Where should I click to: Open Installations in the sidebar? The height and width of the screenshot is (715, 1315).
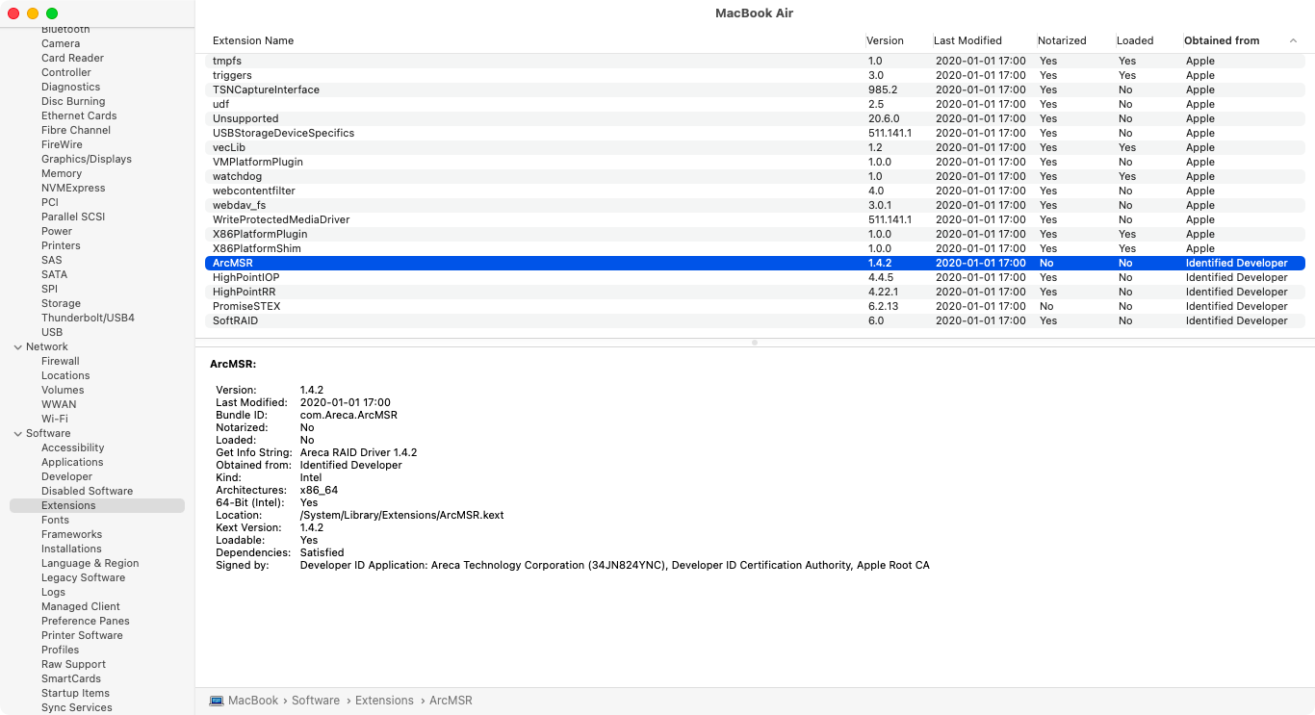pos(71,549)
